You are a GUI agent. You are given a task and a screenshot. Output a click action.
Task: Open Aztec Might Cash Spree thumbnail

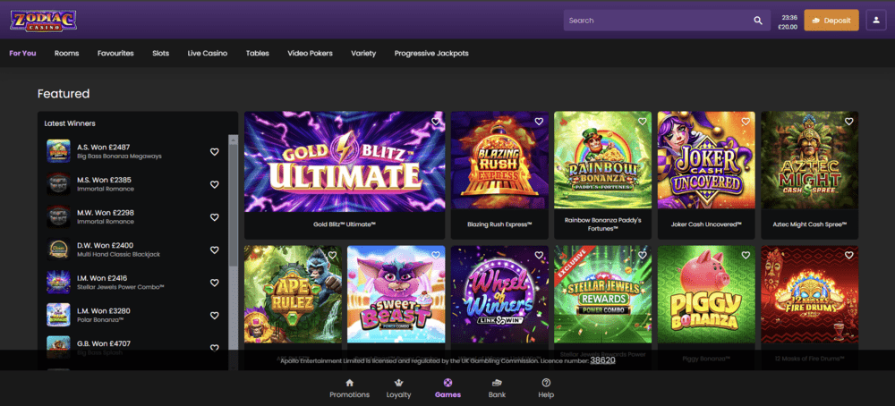coord(809,160)
